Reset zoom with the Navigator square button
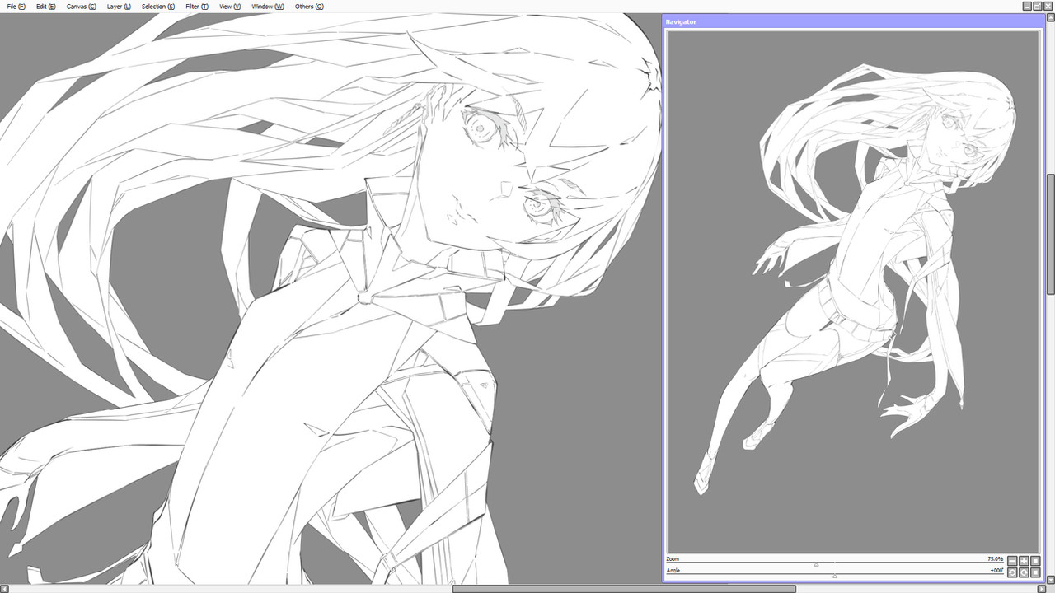The width and height of the screenshot is (1055, 593). click(x=1035, y=561)
